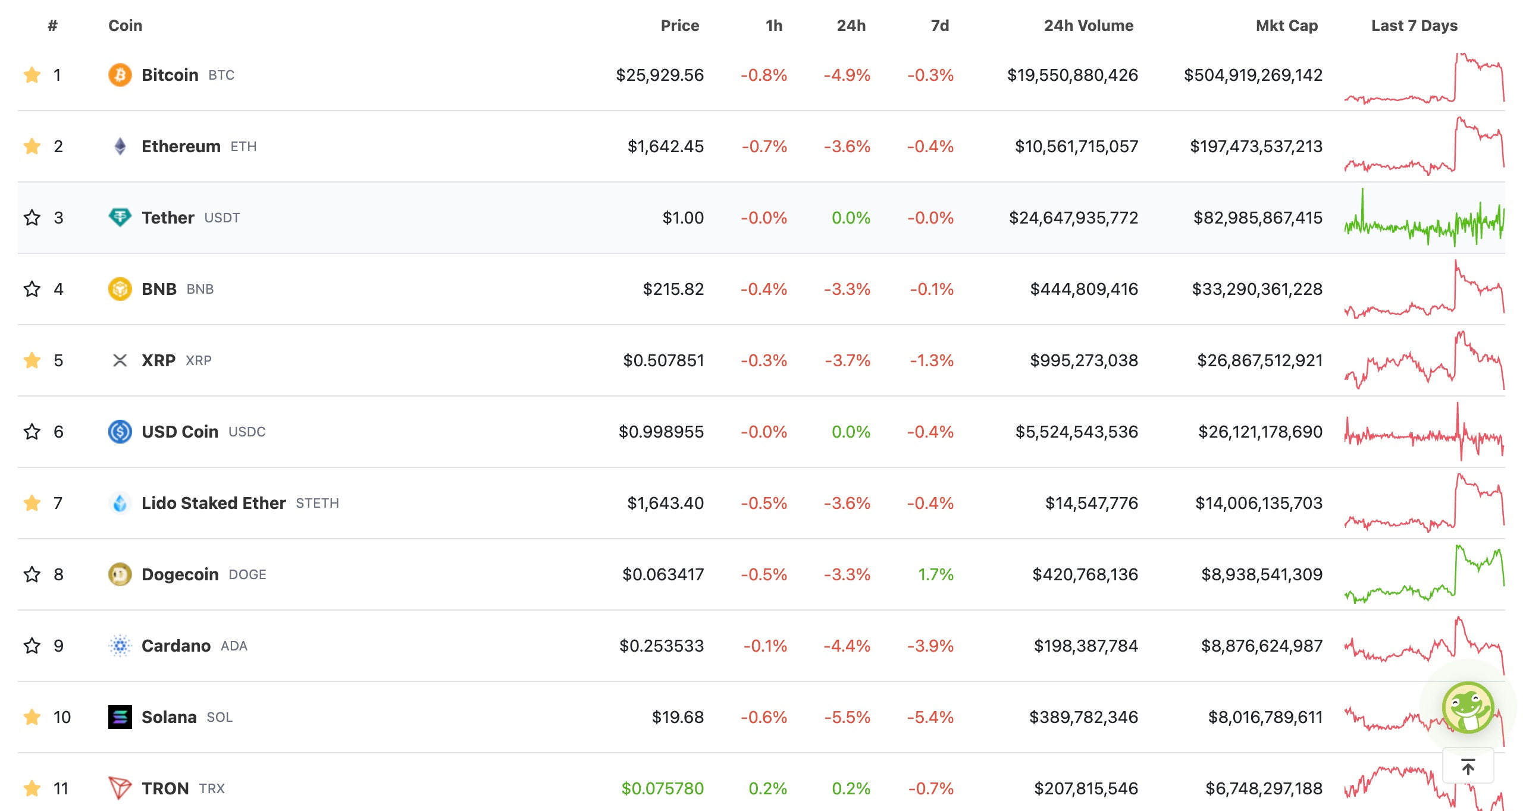The image size is (1523, 811).
Task: Star USD Coin as a favorite
Action: tap(32, 432)
